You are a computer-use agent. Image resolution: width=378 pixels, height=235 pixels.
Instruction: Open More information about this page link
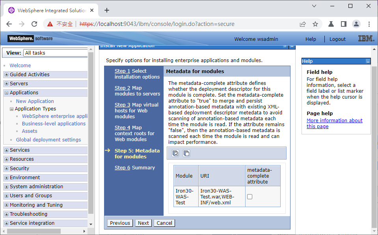point(334,123)
